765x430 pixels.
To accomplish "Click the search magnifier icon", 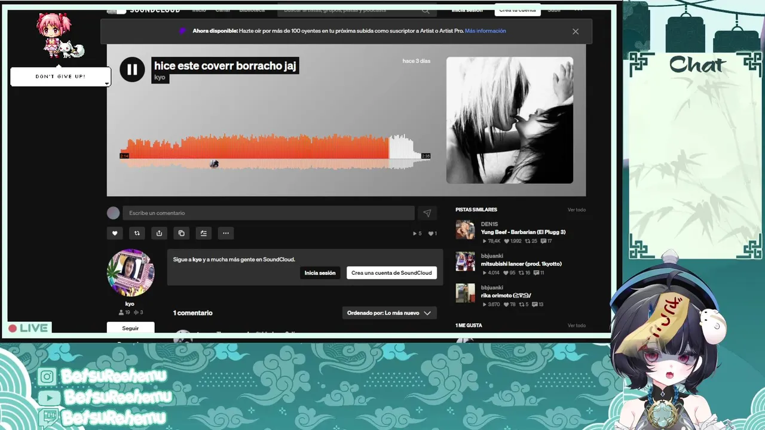I will pos(426,10).
